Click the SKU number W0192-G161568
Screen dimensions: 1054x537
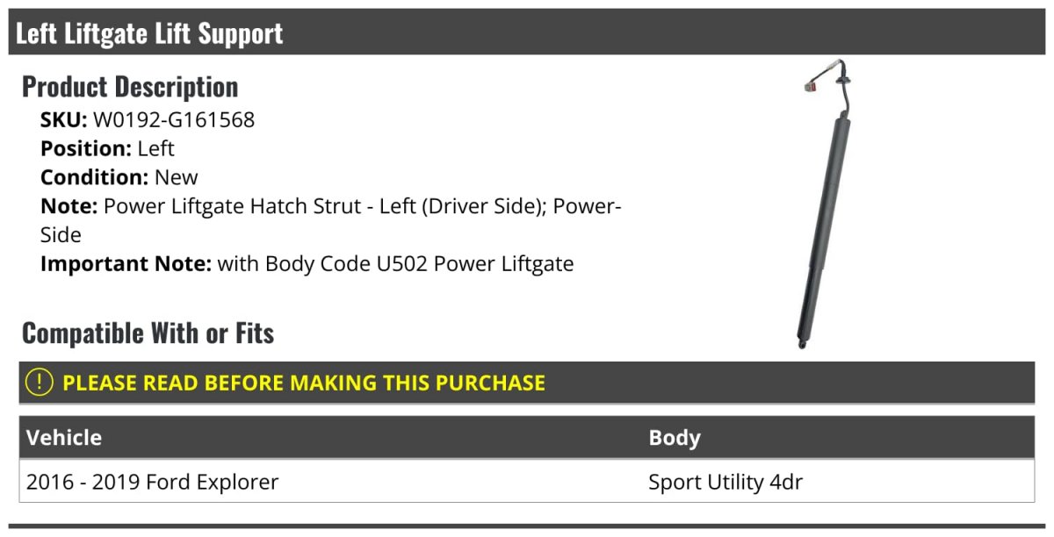coord(174,119)
